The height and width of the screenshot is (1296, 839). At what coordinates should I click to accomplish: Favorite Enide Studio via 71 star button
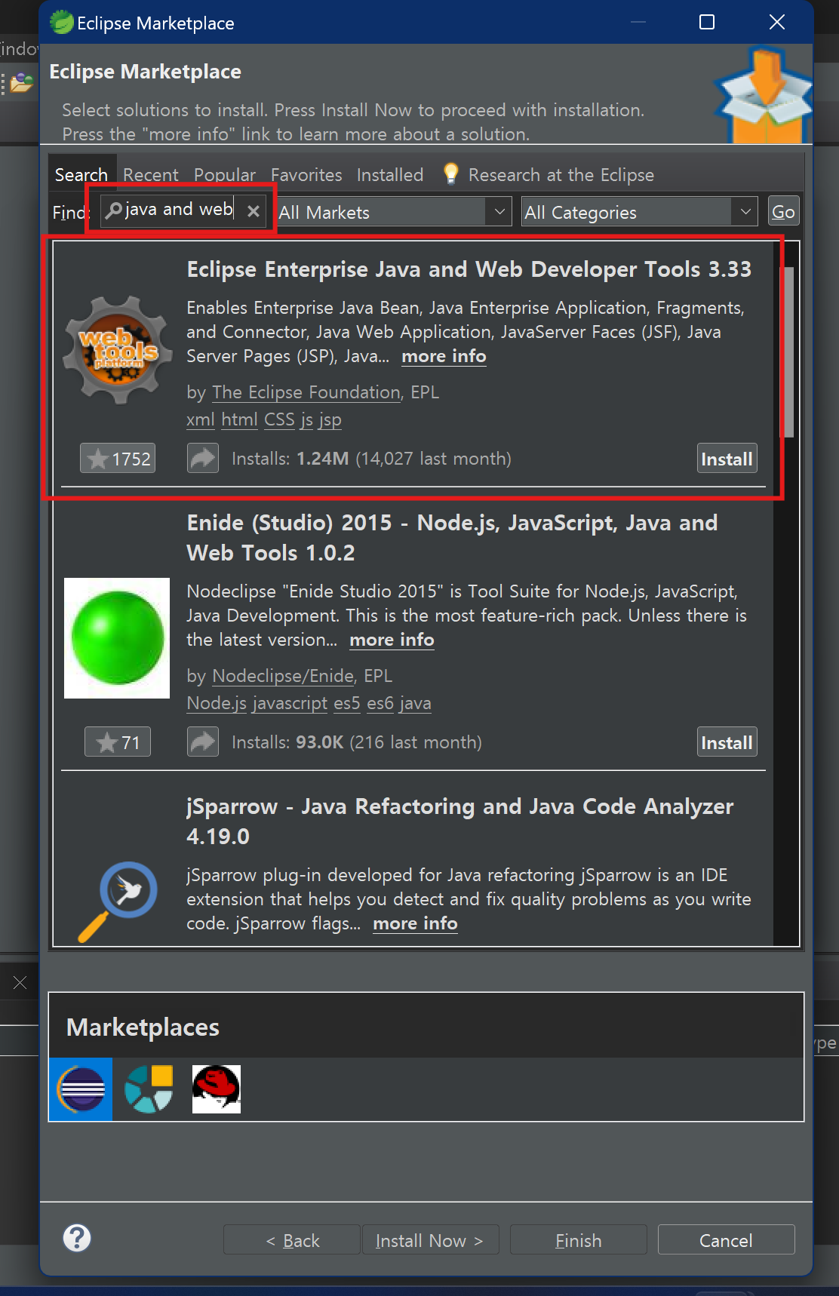118,742
